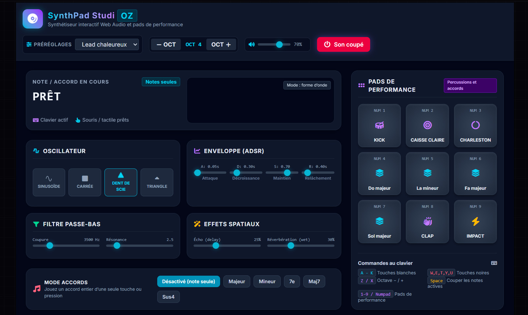The height and width of the screenshot is (315, 528).
Task: Select the DENT DE SCIE waveform
Action: click(x=121, y=182)
